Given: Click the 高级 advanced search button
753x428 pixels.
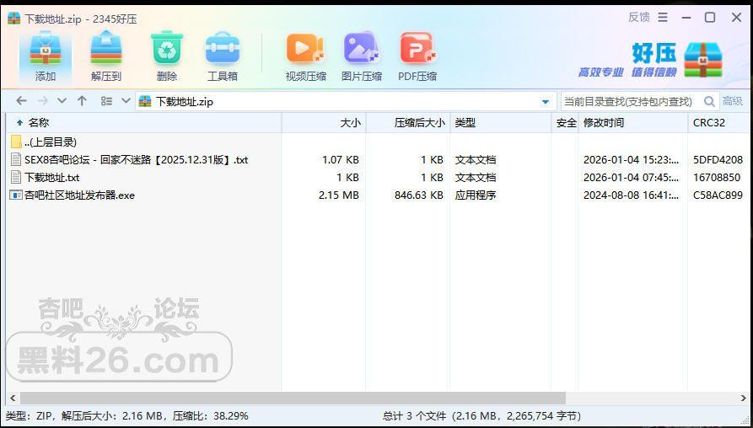Looking at the screenshot, I should [x=732, y=102].
